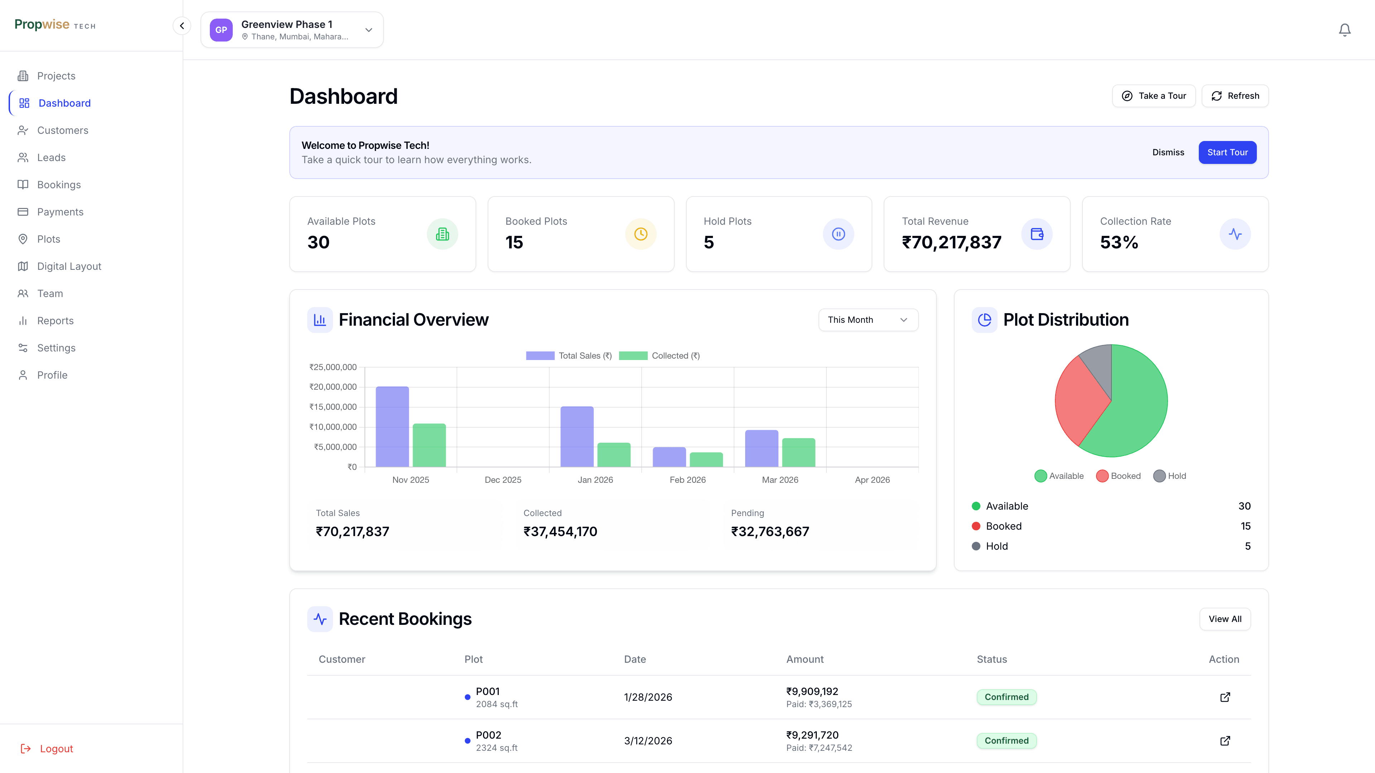Collapse the sidebar with the chevron button

(x=182, y=26)
